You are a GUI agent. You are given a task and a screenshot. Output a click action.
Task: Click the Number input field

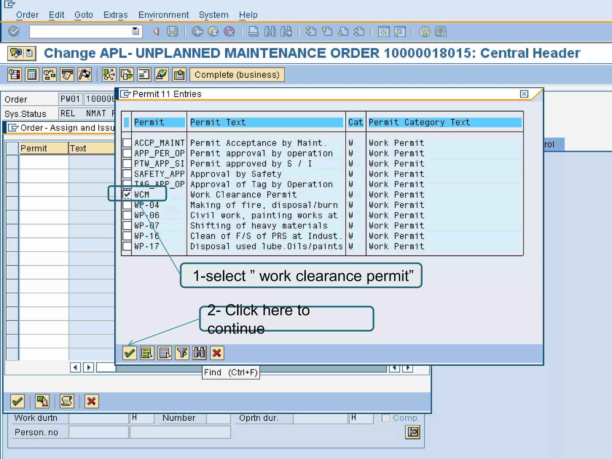[x=218, y=418]
